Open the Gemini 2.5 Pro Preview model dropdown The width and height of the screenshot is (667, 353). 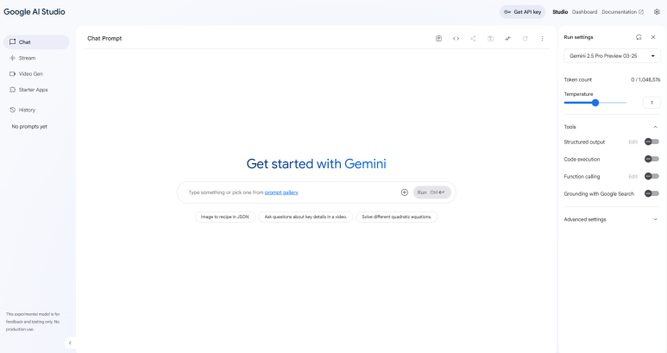pos(612,56)
